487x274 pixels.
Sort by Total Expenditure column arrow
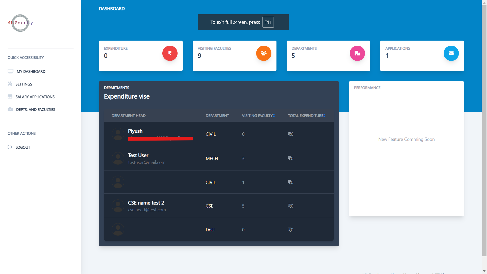pos(324,115)
